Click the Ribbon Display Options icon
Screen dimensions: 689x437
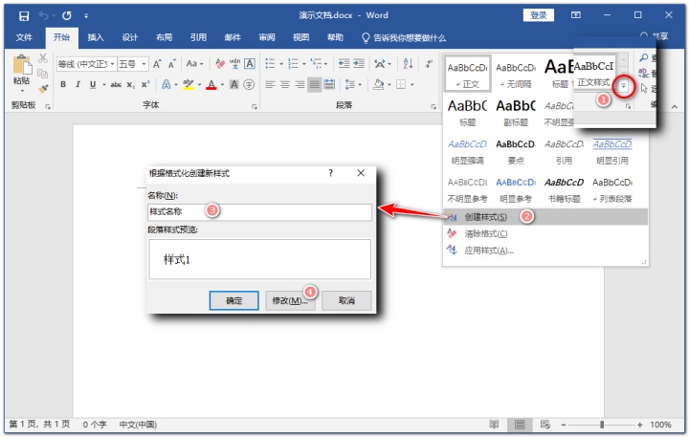(576, 15)
